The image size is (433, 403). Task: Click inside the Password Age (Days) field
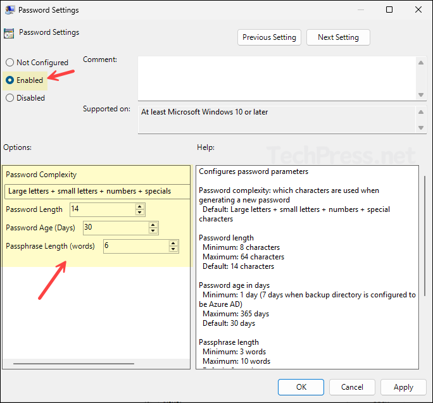[116, 228]
